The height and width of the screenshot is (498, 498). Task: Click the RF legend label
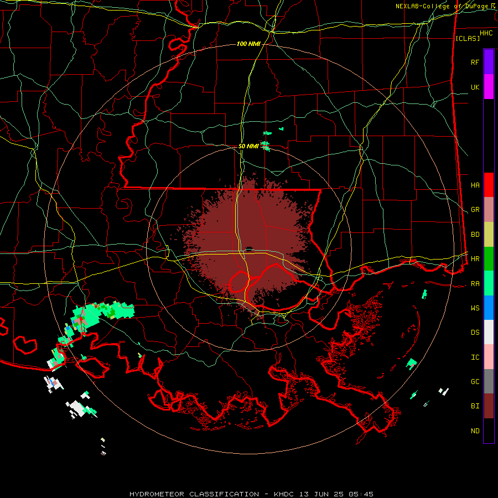[x=475, y=62]
